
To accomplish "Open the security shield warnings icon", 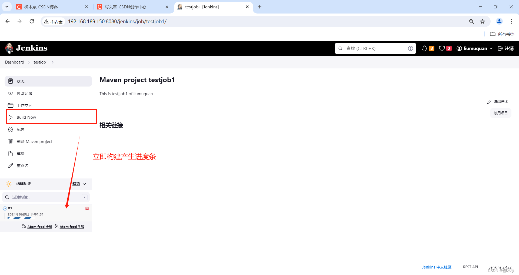I will pyautogui.click(x=442, y=48).
